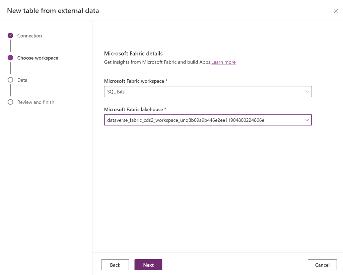Go to the Connection step label

[29, 36]
